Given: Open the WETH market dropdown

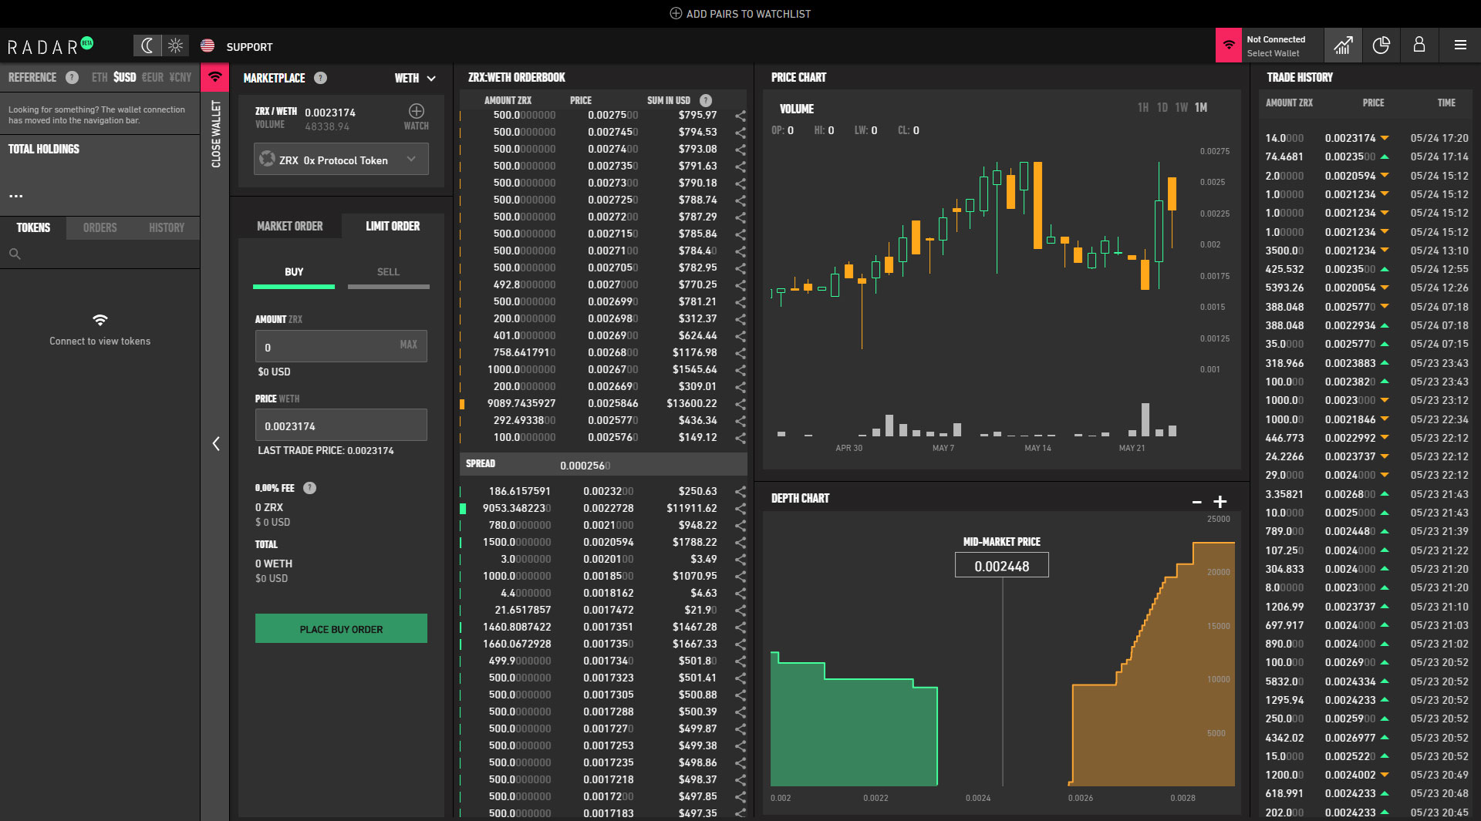Looking at the screenshot, I should (x=414, y=78).
